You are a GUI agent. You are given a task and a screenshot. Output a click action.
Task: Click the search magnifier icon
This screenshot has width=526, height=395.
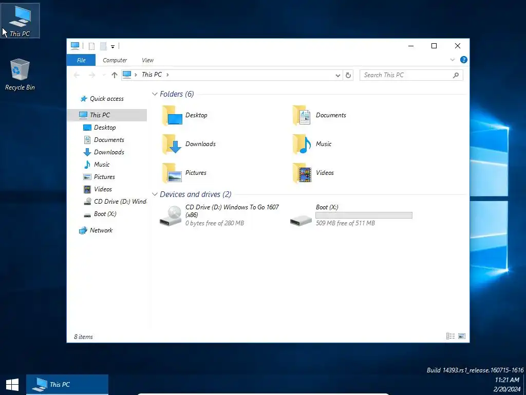[456, 75]
